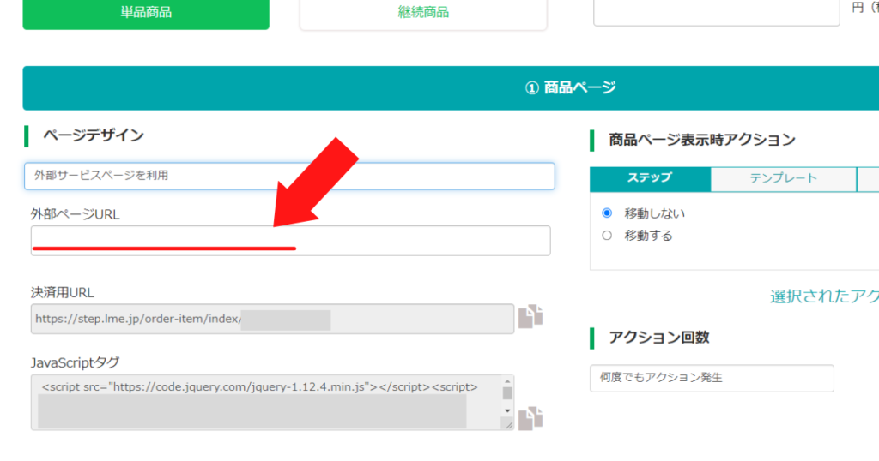
Task: Click the JavaScript textarea scroll-down arrow
Action: (507, 411)
